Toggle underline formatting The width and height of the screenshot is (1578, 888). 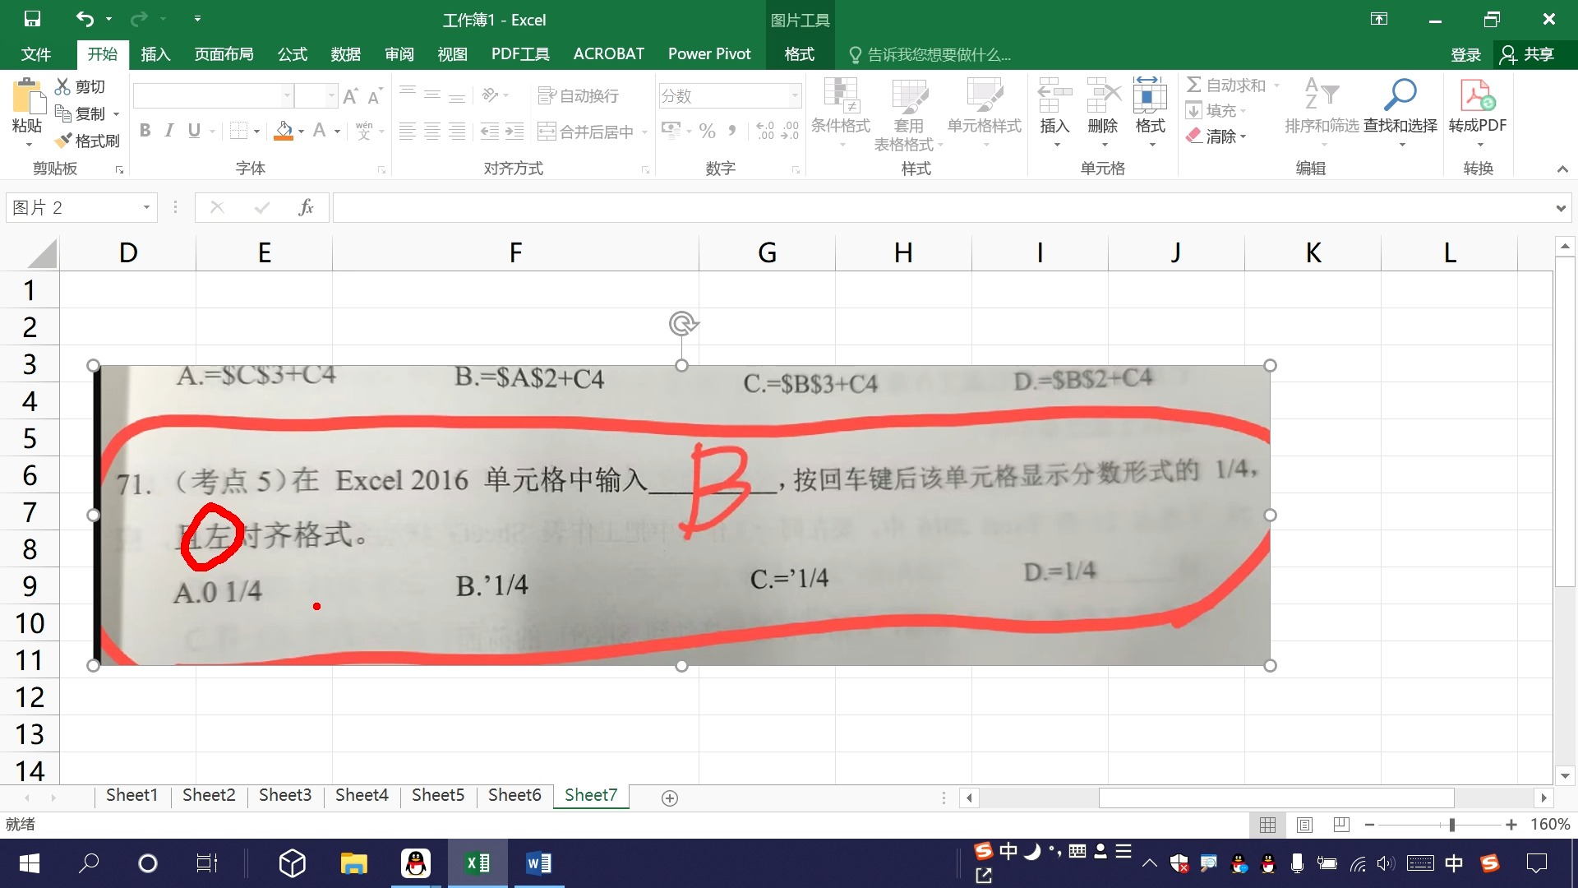[x=193, y=130]
